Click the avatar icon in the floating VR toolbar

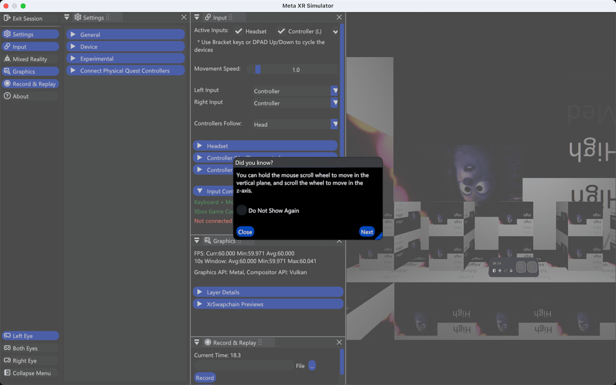click(x=511, y=271)
